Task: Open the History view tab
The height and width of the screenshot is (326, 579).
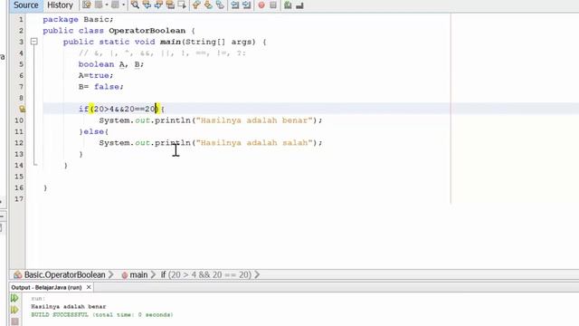Action: coord(60,5)
